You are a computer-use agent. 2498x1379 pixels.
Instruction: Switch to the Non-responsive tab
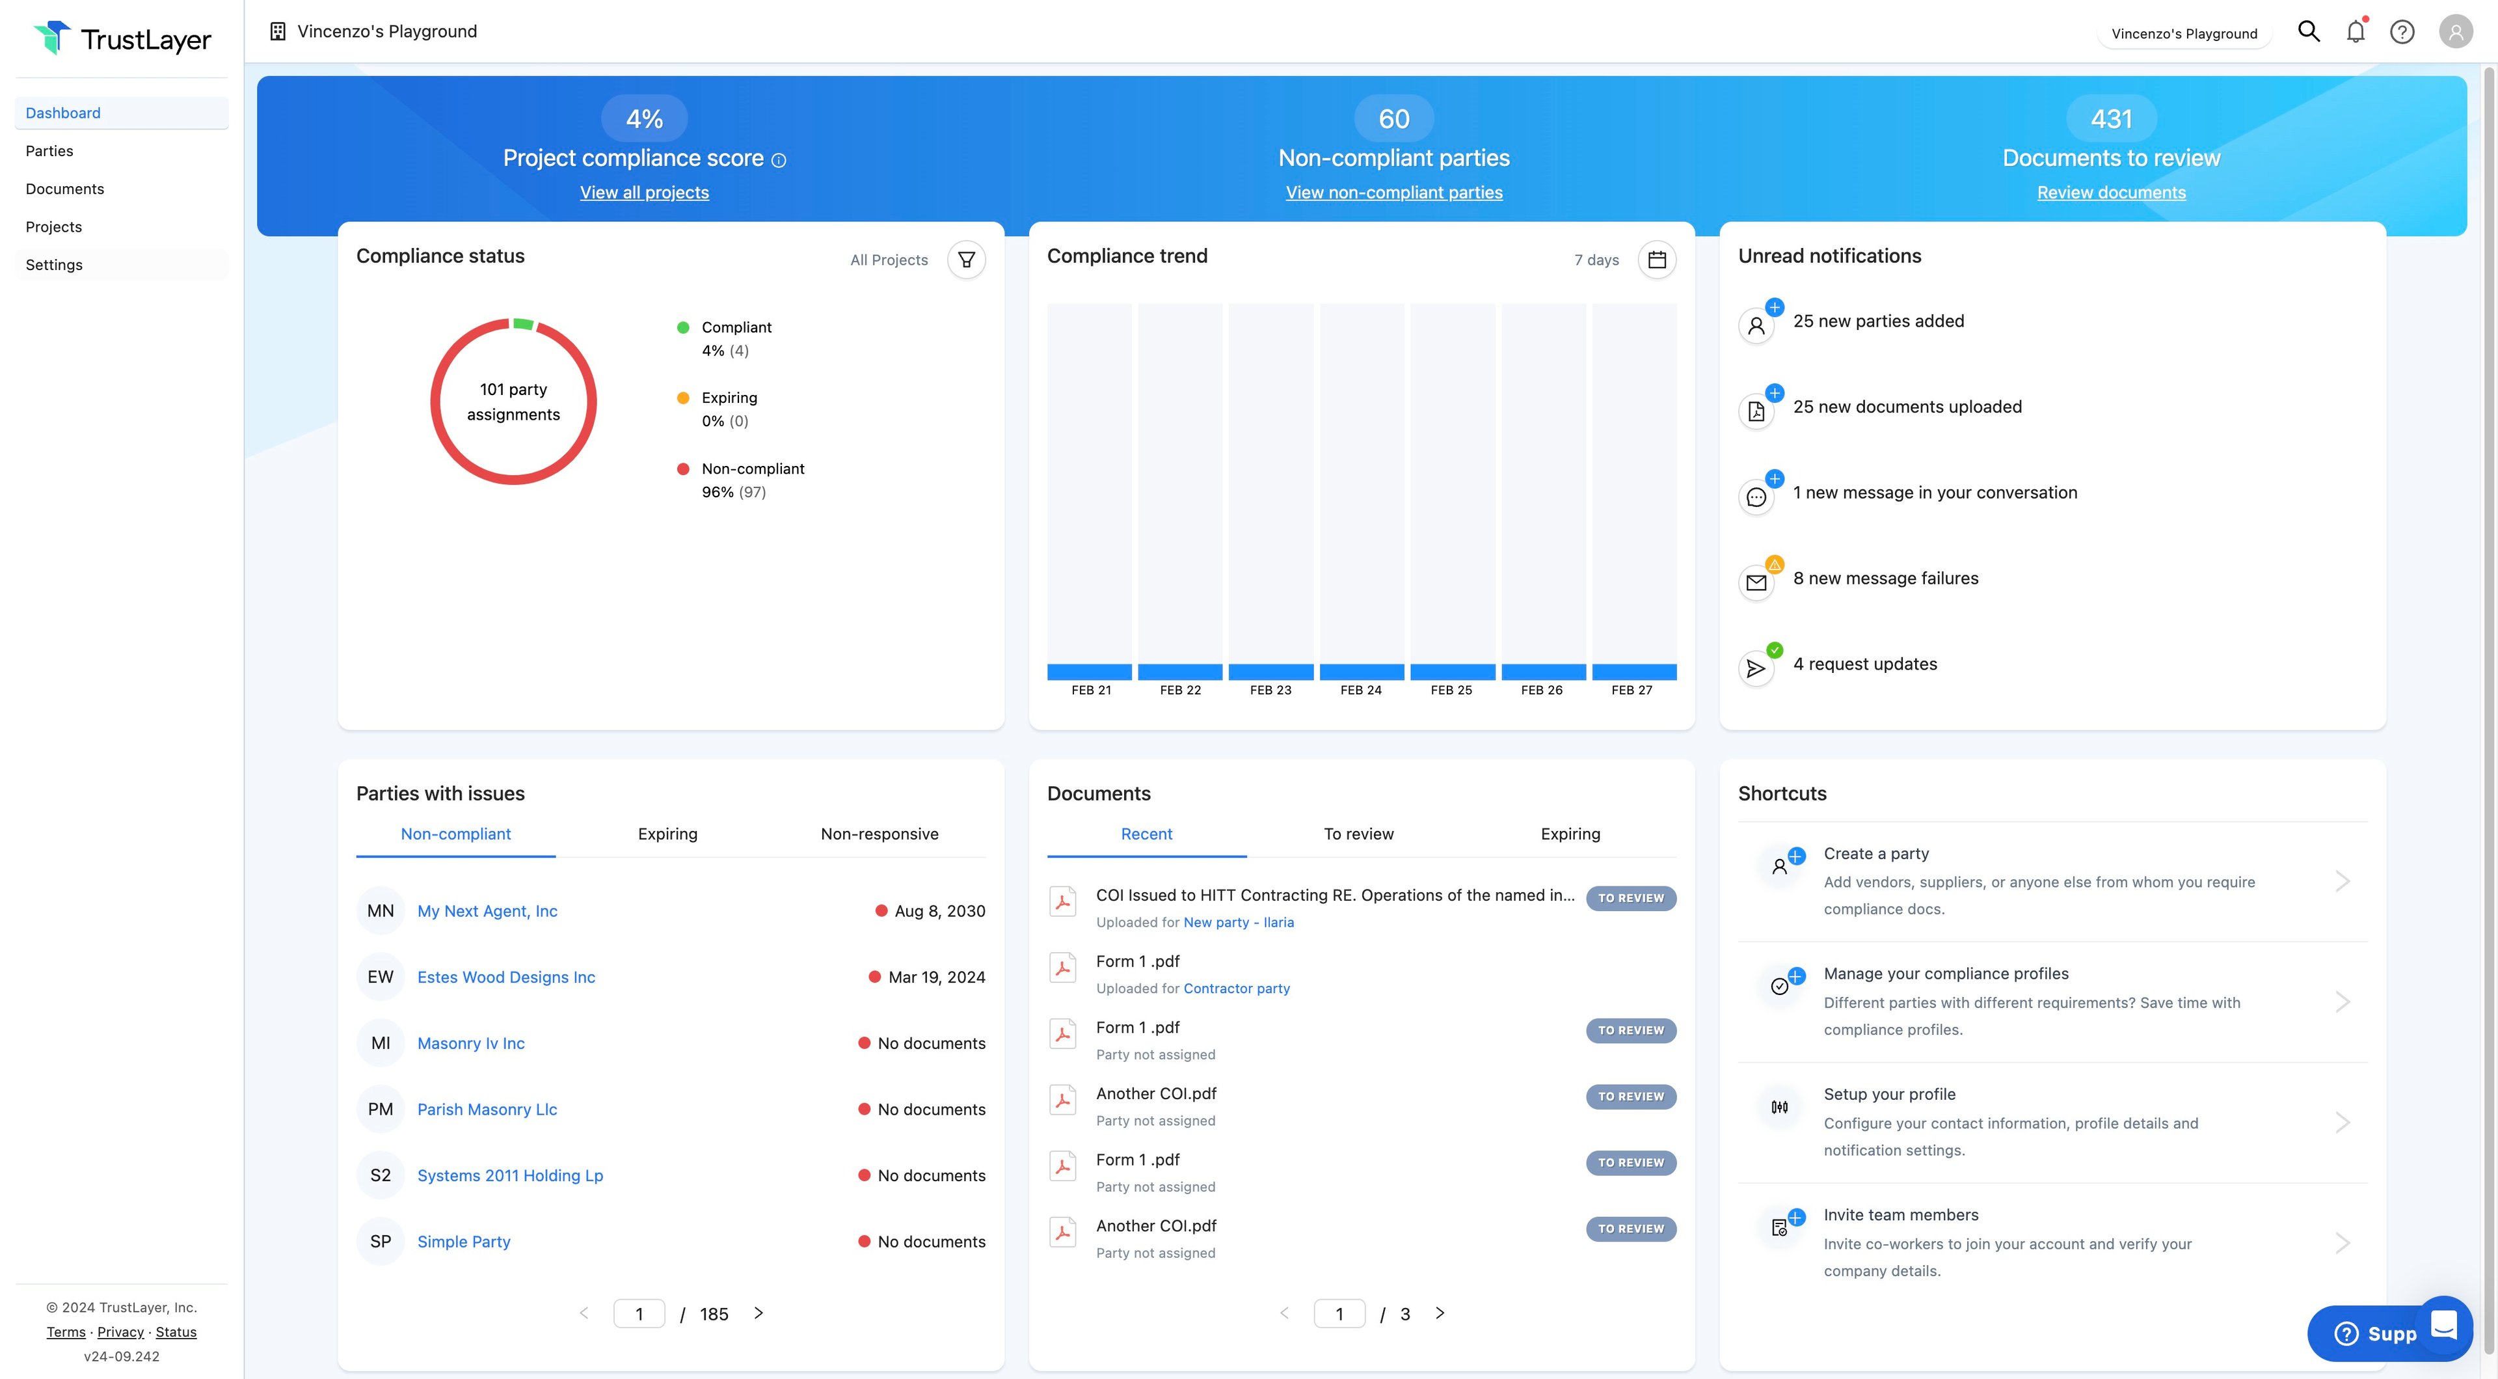click(879, 834)
